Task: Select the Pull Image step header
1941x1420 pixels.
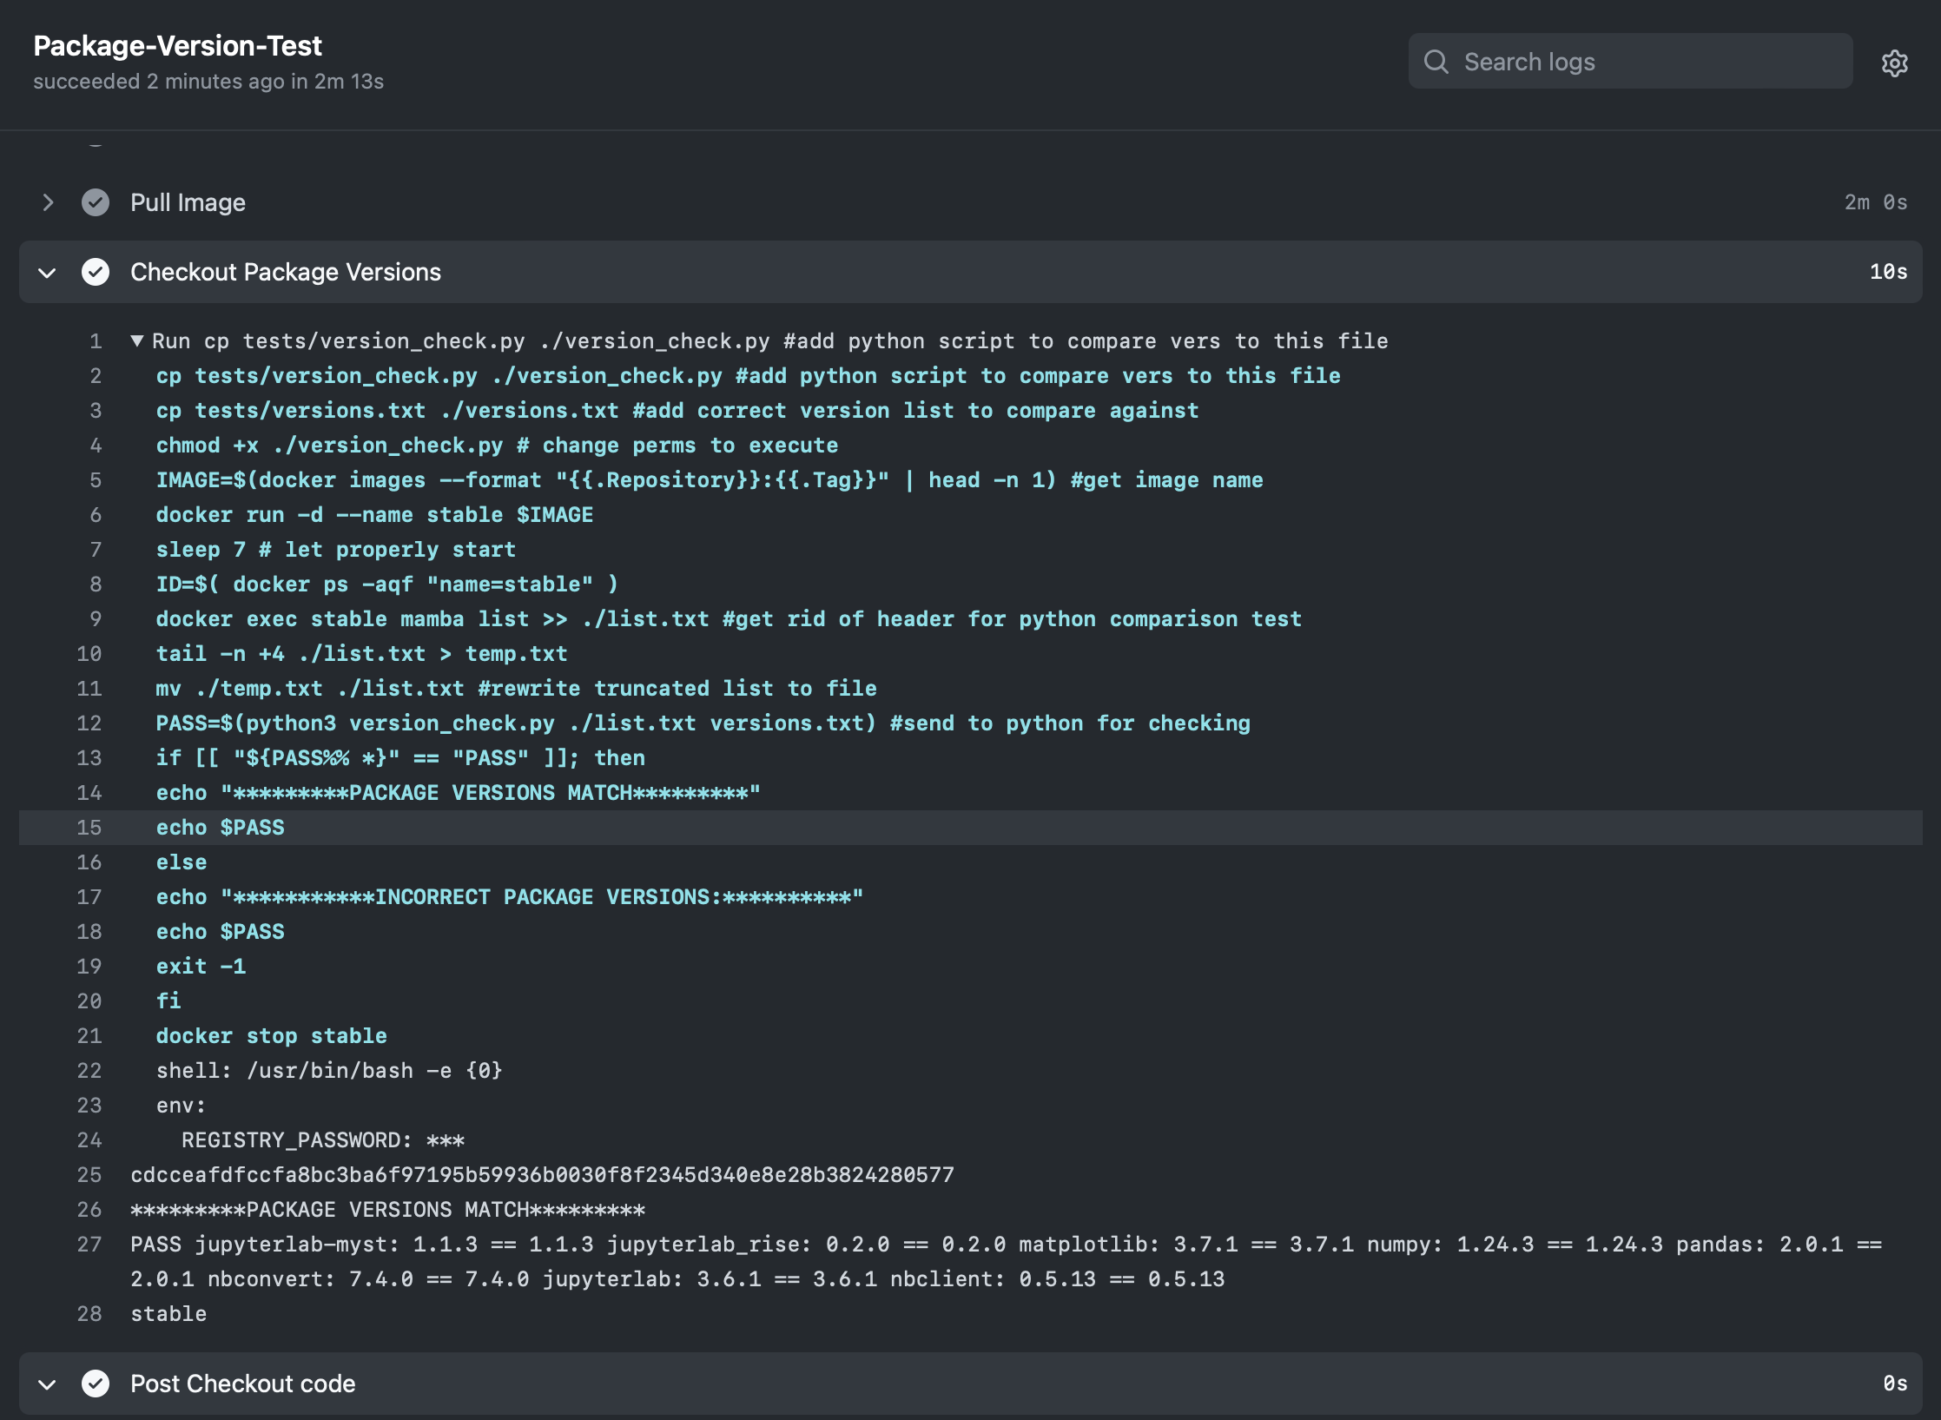Action: [188, 202]
